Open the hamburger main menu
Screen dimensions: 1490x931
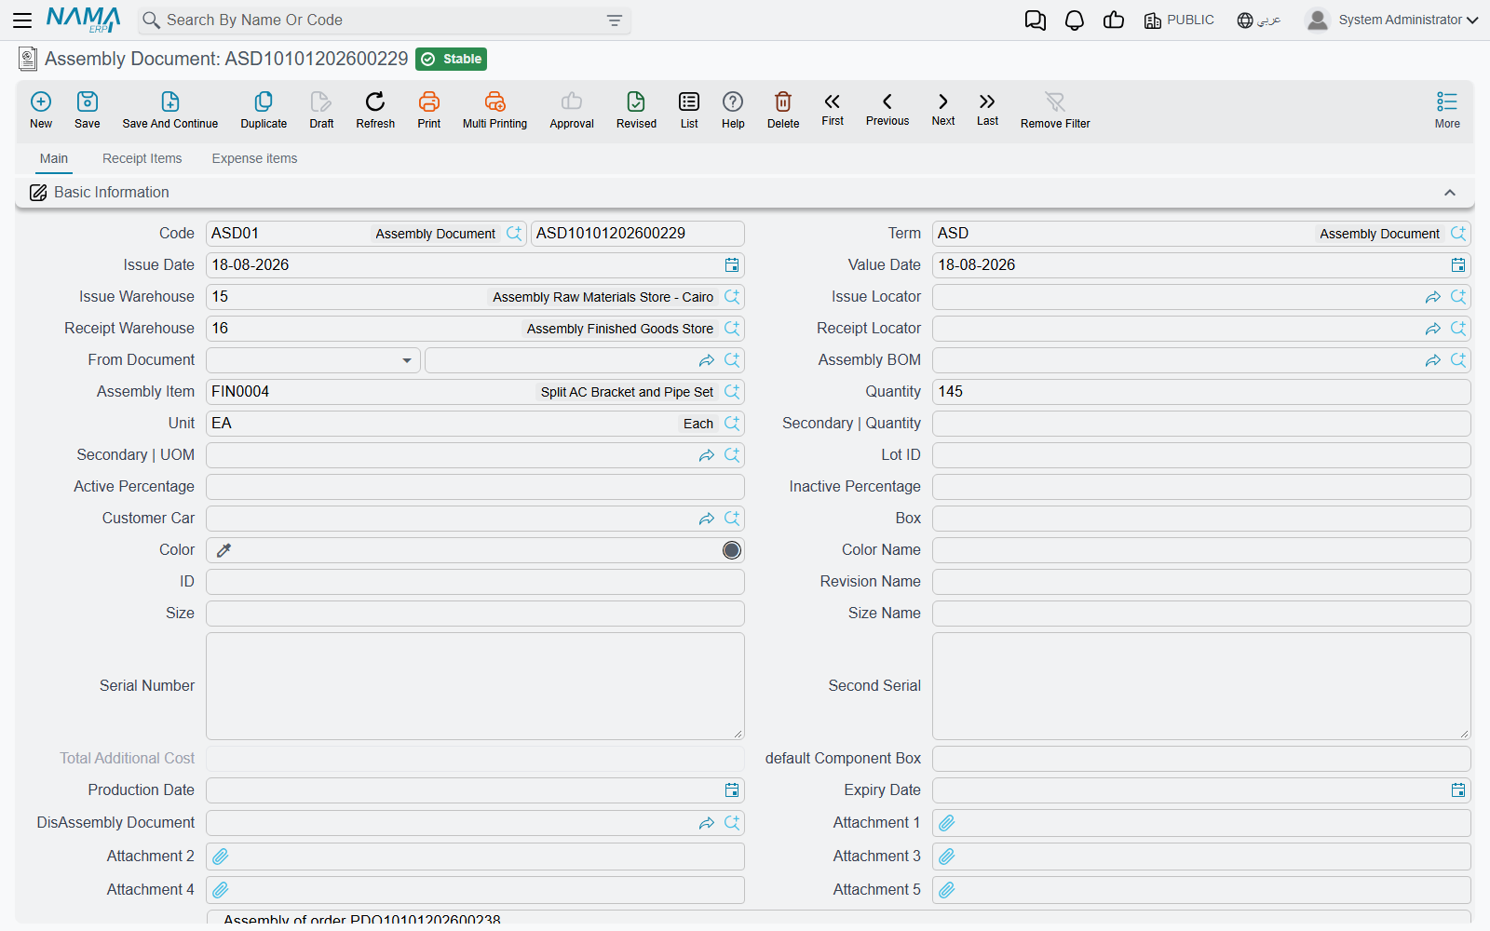coord(22,20)
